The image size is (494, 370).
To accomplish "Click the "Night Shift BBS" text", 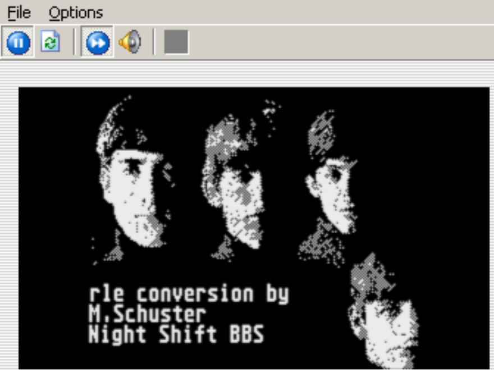I will pyautogui.click(x=176, y=335).
